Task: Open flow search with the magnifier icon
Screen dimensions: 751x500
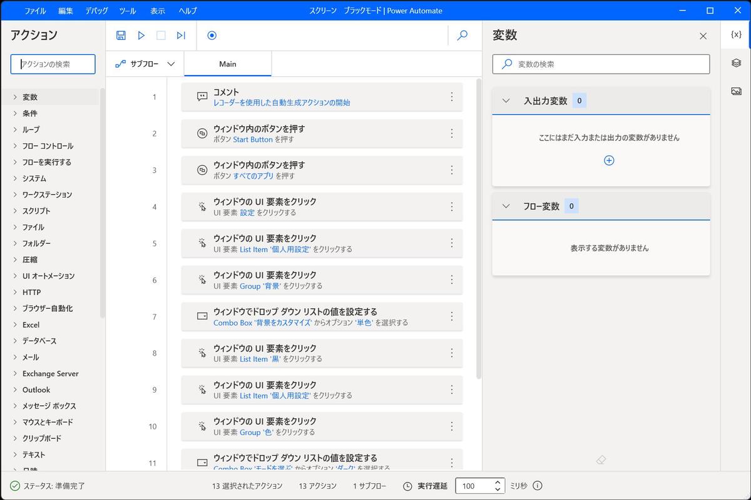Action: click(462, 36)
